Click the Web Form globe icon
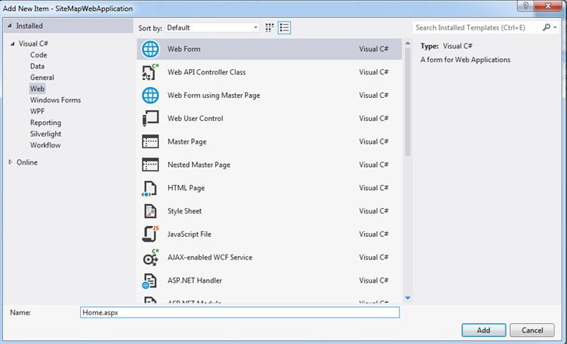Image resolution: width=567 pixels, height=344 pixels. click(150, 49)
